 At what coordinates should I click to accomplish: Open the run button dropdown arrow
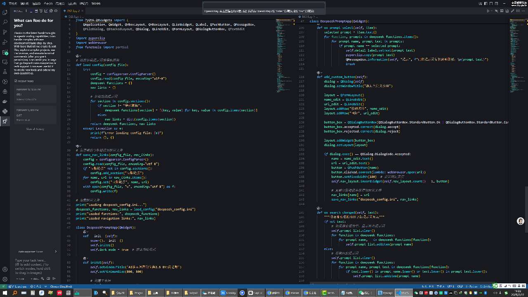tap(493, 11)
